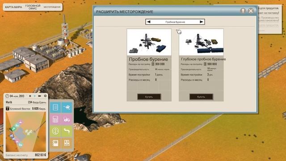
Task: Click the oil storage barrel icon
Action: (x=7, y=108)
